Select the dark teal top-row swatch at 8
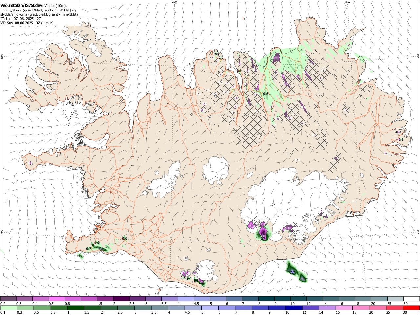Screen dimensions: 420x315 (266, 299)
